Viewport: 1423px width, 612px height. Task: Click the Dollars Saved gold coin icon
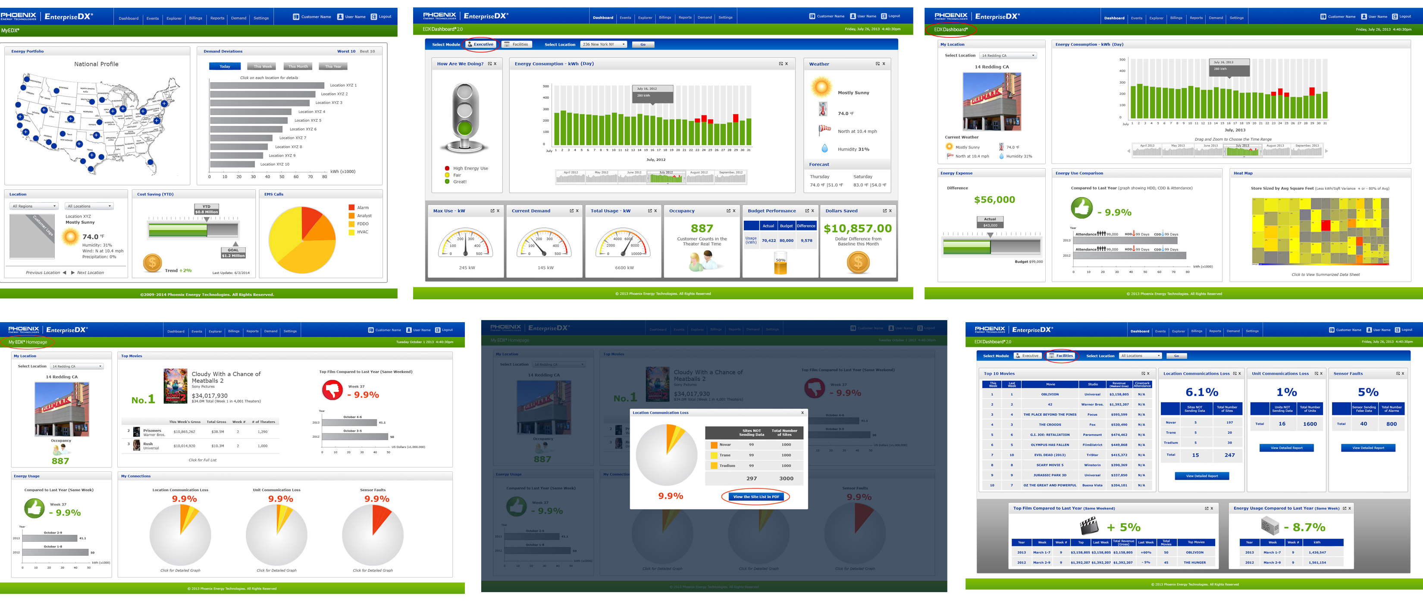pos(858,263)
